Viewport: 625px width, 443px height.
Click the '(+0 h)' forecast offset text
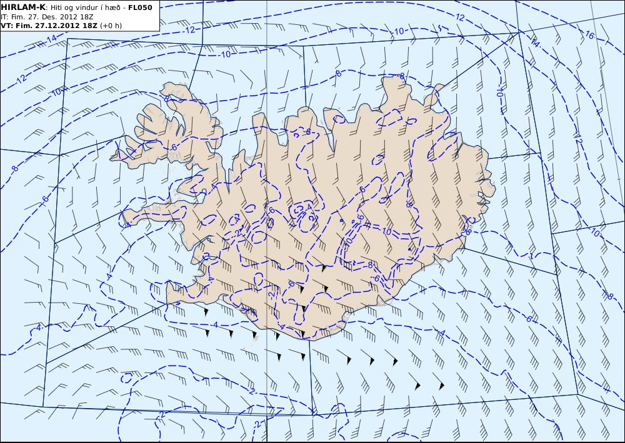coord(111,26)
